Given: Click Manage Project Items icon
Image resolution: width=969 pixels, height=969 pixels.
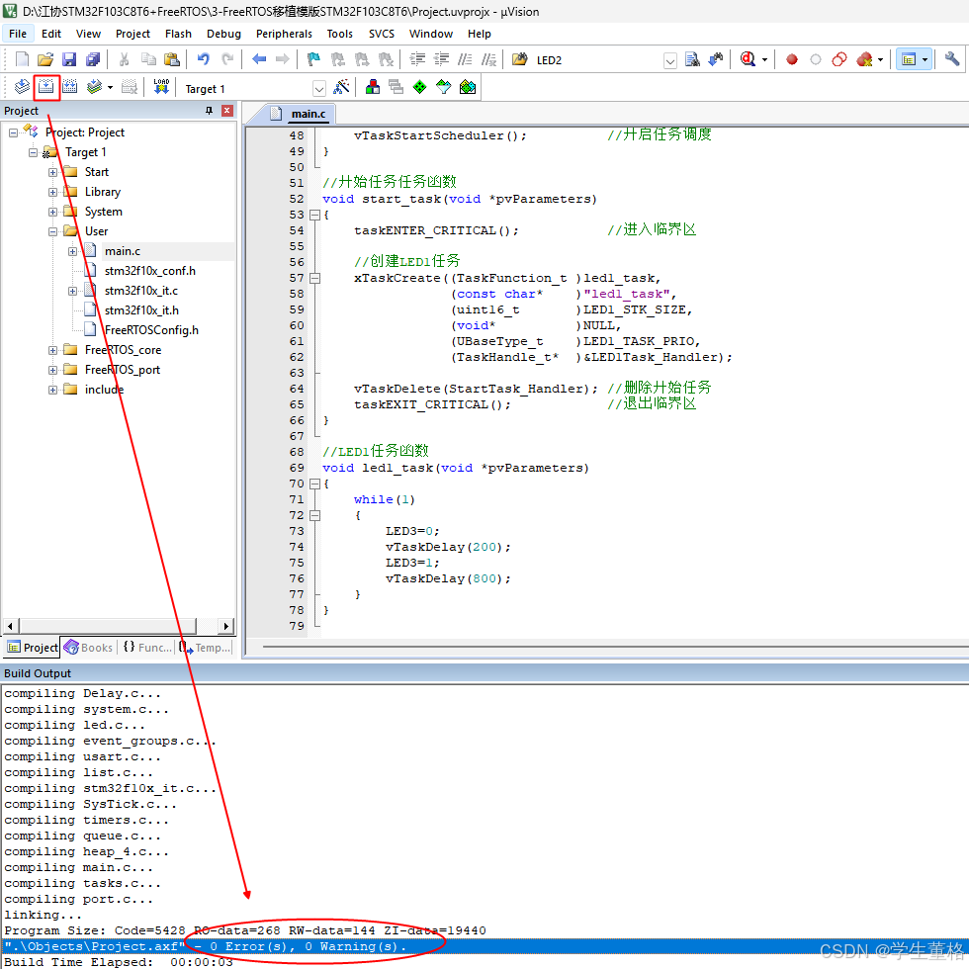Looking at the screenshot, I should click(373, 87).
